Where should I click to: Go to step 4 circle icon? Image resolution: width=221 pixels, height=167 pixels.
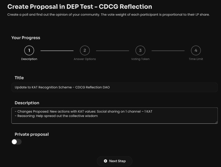(196, 50)
